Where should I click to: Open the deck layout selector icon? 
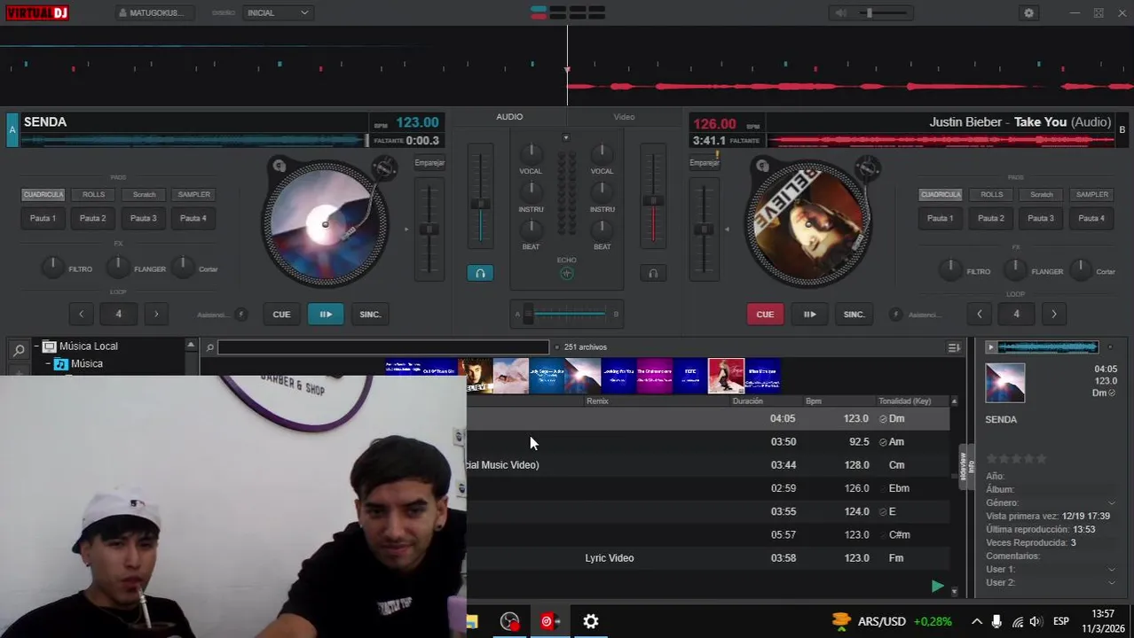[x=568, y=12]
